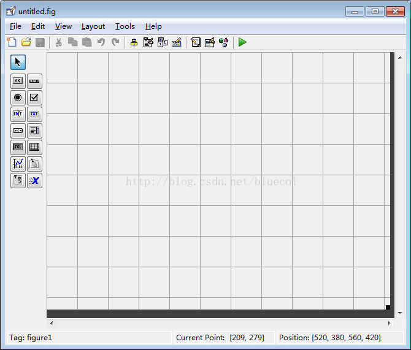Click the Paste toolbar icon
411x350 pixels.
[86, 42]
